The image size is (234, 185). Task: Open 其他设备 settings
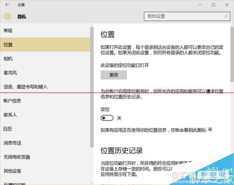click(45, 171)
